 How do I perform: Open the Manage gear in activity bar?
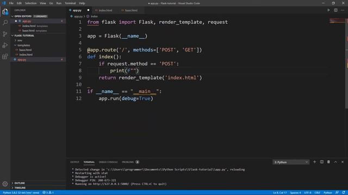coord(5,184)
